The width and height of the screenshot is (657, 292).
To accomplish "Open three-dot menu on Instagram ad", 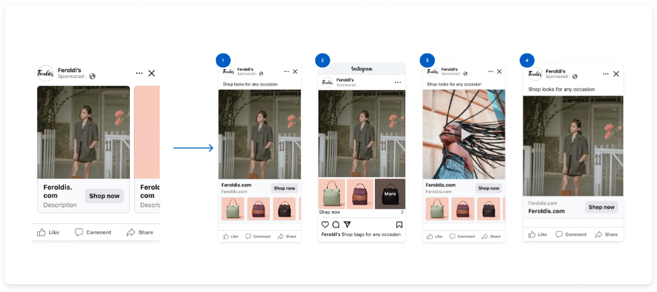I will coord(398,82).
